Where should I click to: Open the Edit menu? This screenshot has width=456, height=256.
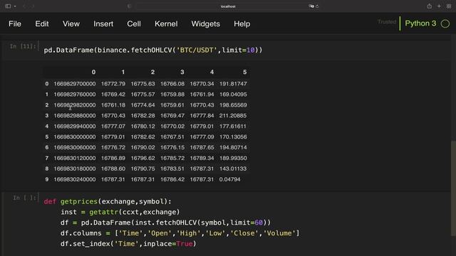click(42, 23)
